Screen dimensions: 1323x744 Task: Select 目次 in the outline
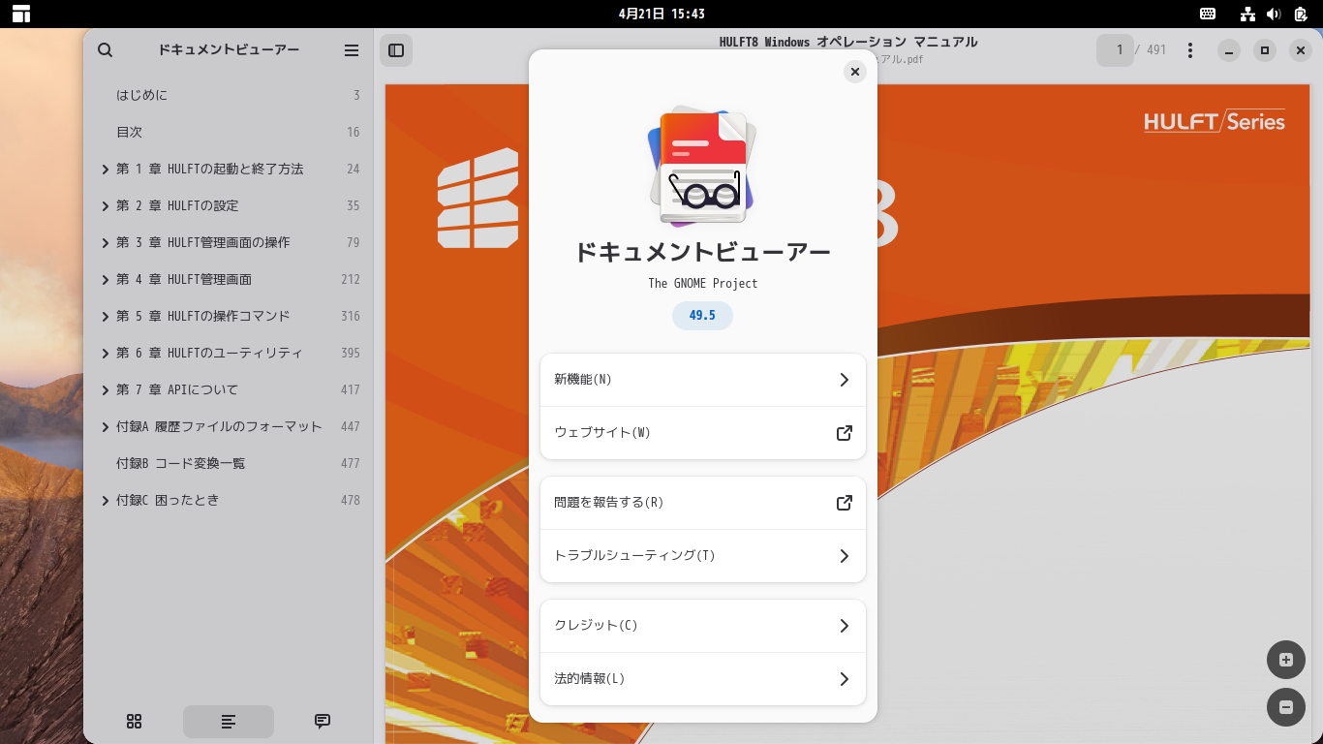coord(229,133)
